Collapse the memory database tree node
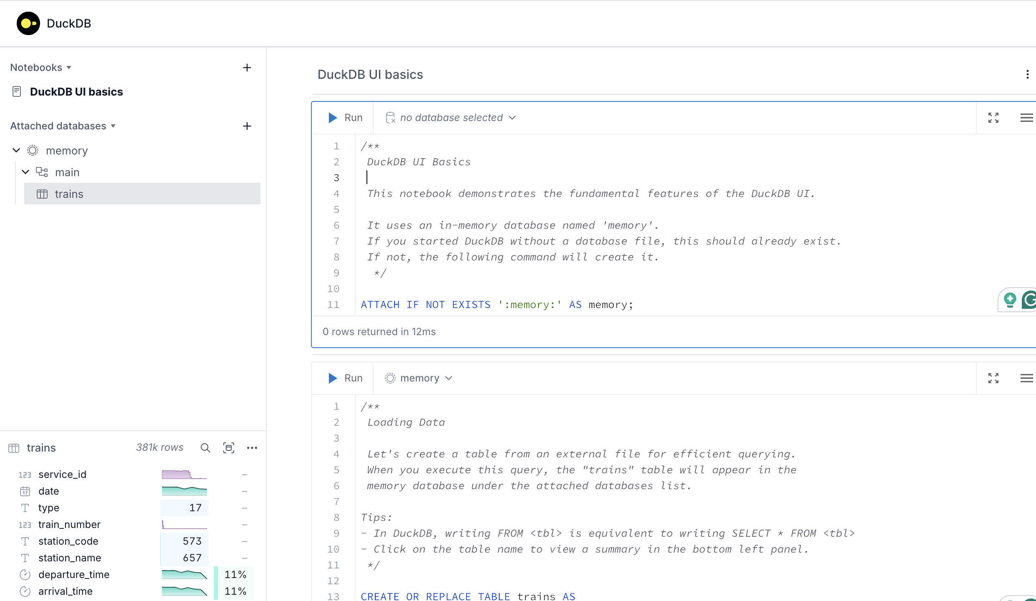 click(16, 150)
